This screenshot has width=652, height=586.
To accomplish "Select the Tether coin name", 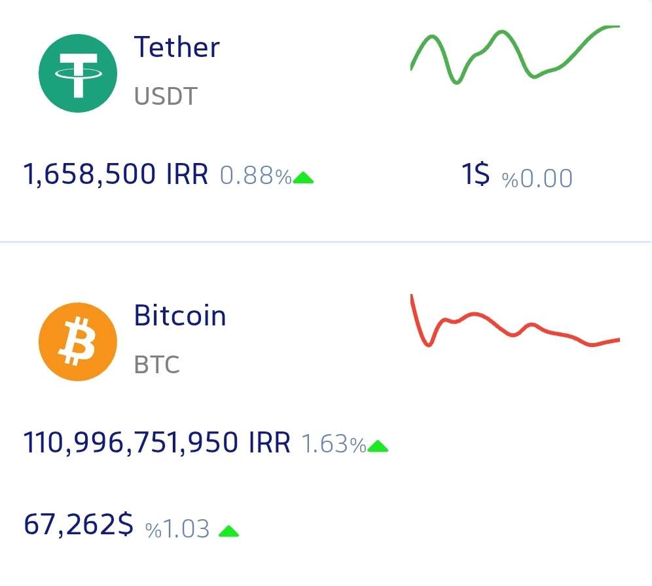I will (x=177, y=47).
